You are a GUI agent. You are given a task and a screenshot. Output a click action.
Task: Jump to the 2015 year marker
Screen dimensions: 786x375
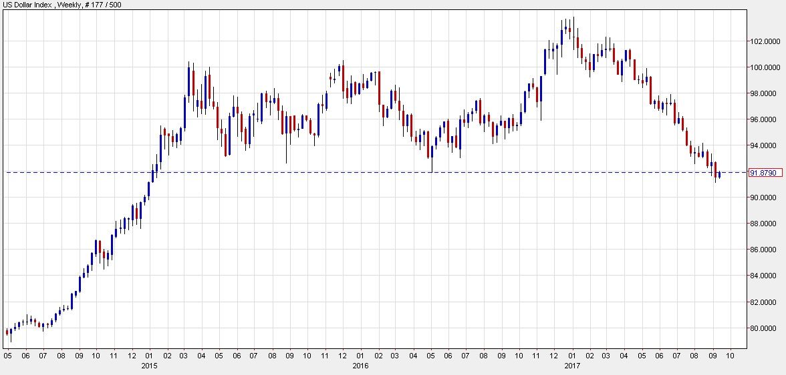click(149, 366)
